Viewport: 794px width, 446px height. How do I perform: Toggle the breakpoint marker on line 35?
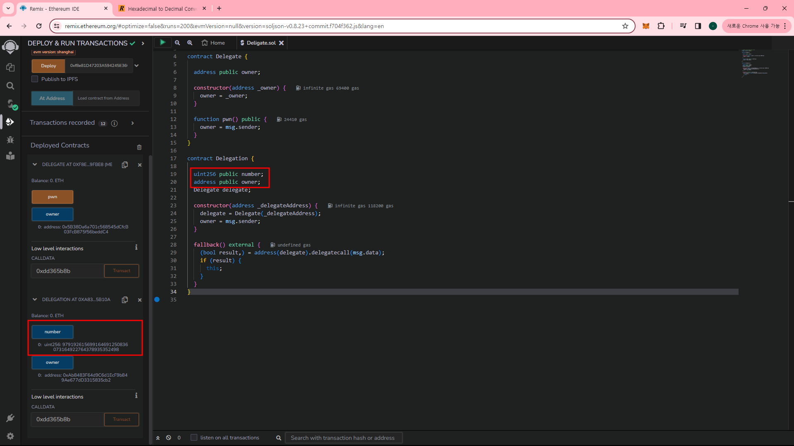tap(157, 300)
